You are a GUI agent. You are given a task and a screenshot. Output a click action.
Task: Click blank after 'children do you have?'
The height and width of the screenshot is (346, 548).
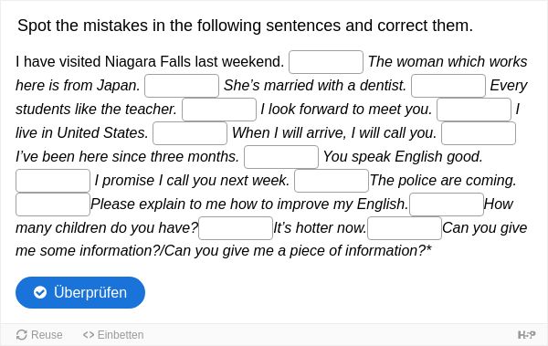(x=236, y=228)
